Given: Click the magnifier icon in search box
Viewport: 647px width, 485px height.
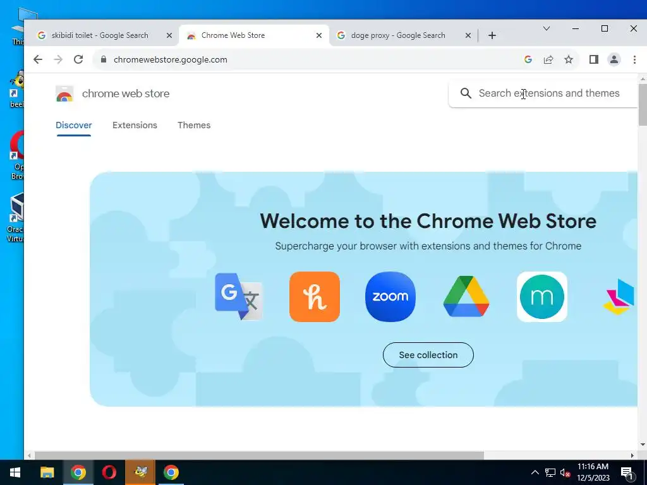Looking at the screenshot, I should (466, 93).
